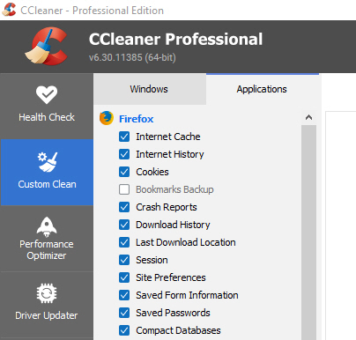Uncheck the Site Preferences checkbox
This screenshot has height=340, width=356.
(124, 277)
